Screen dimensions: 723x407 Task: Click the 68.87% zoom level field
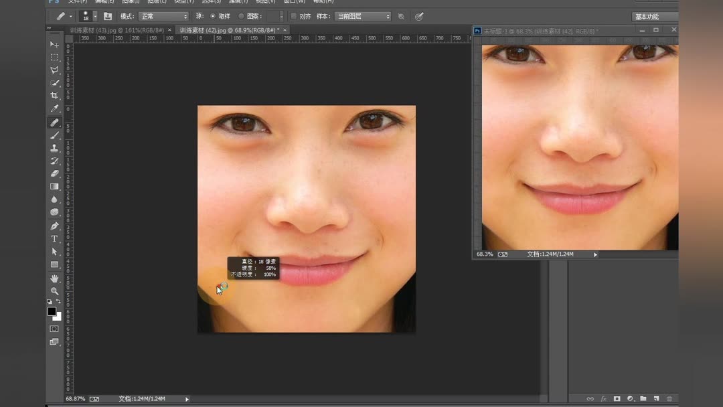pos(75,399)
